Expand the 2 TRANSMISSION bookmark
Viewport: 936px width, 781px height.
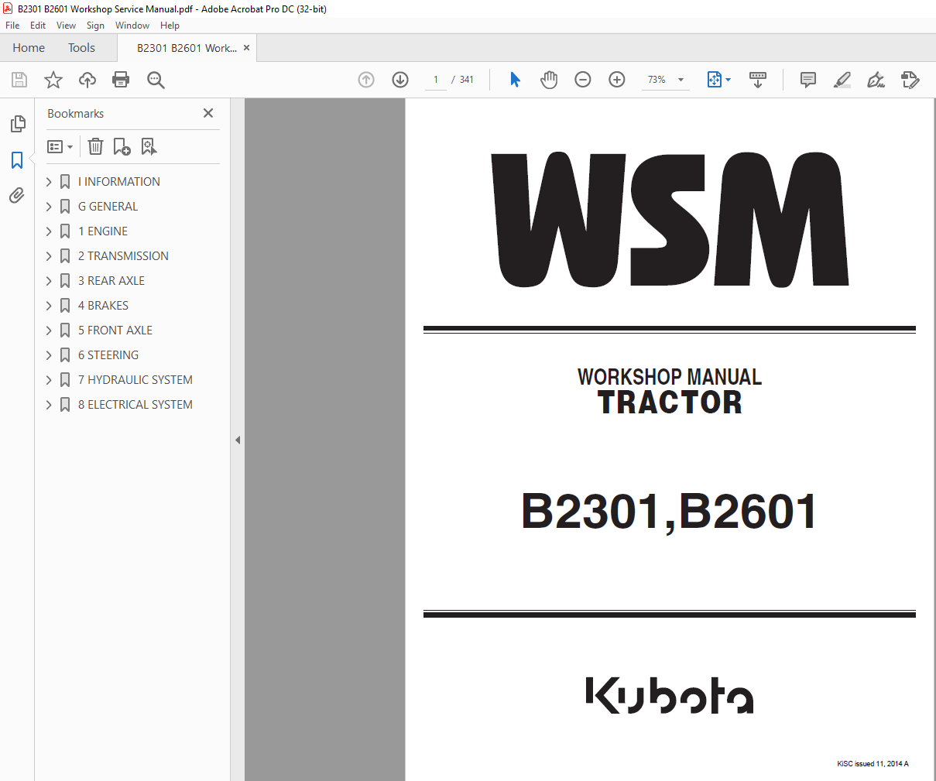(x=49, y=256)
